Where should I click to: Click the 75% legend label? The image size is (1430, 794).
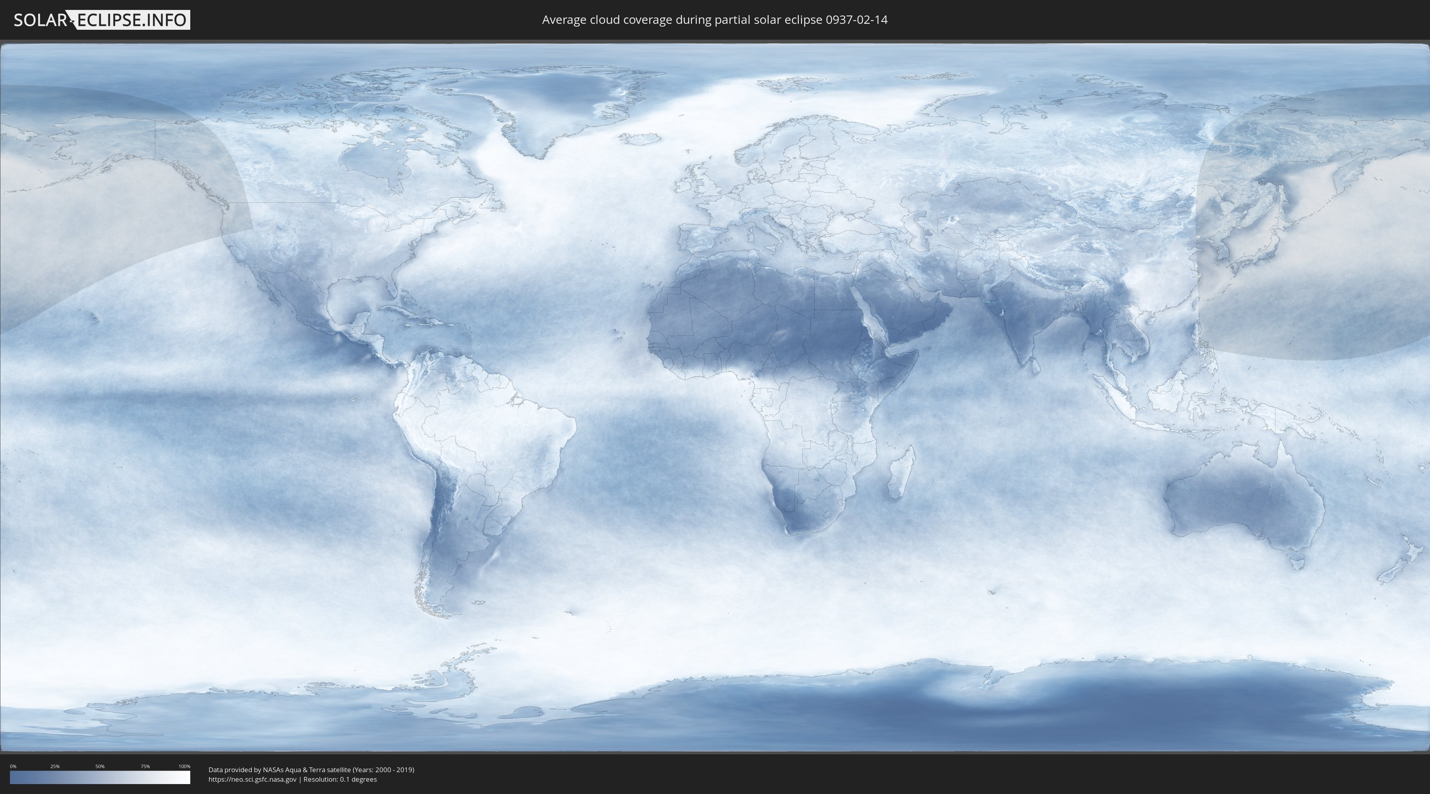point(145,766)
